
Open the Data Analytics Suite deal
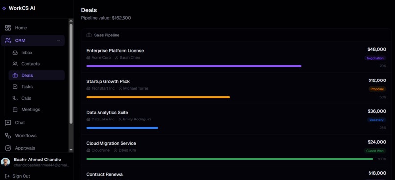tap(107, 113)
